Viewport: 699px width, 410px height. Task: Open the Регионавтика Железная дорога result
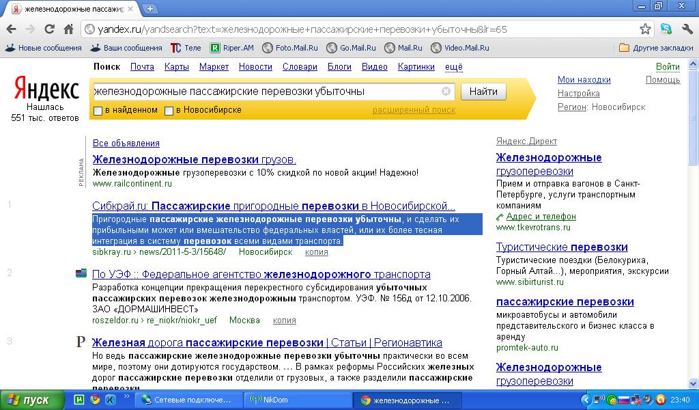click(x=267, y=342)
